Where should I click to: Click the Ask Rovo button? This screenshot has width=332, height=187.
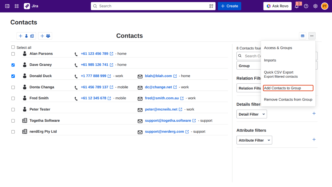click(278, 6)
